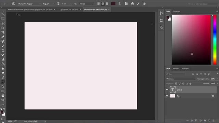The height and width of the screenshot is (123, 219).
Task: Create a new layer
Action: [x=209, y=121]
